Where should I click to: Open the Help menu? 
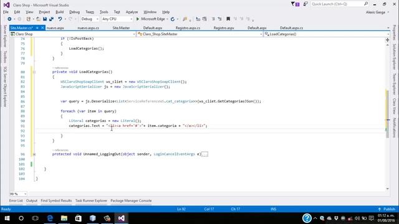tap(166, 12)
